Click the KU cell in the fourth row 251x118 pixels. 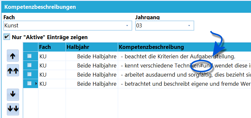52,84
